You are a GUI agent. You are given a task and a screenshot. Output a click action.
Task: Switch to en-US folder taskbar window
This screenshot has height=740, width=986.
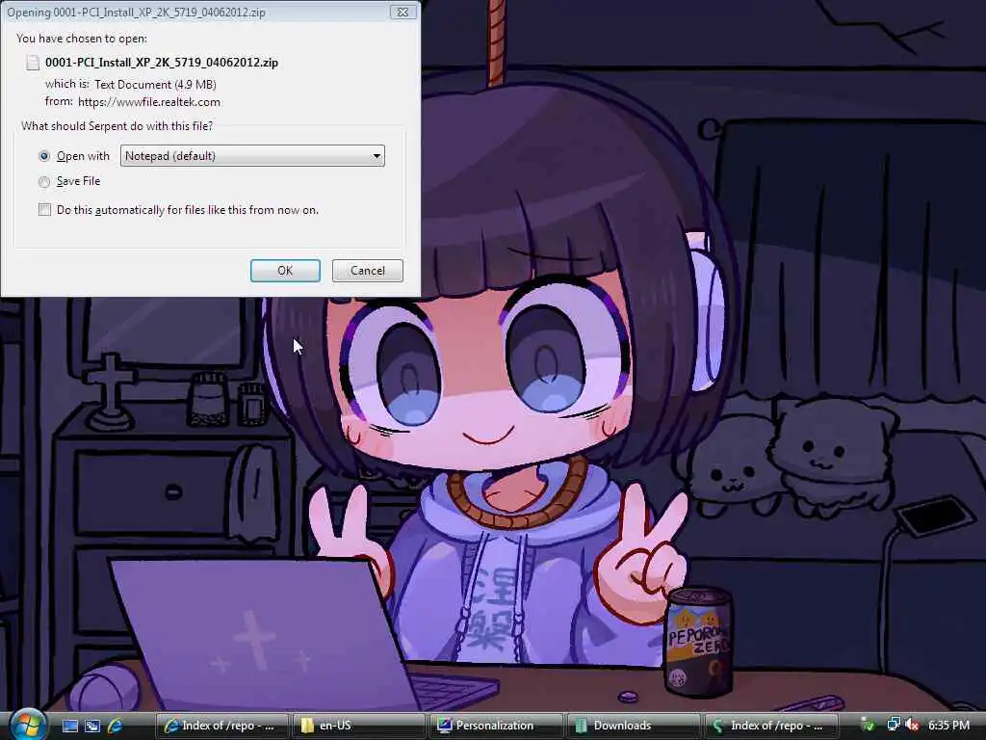359,726
